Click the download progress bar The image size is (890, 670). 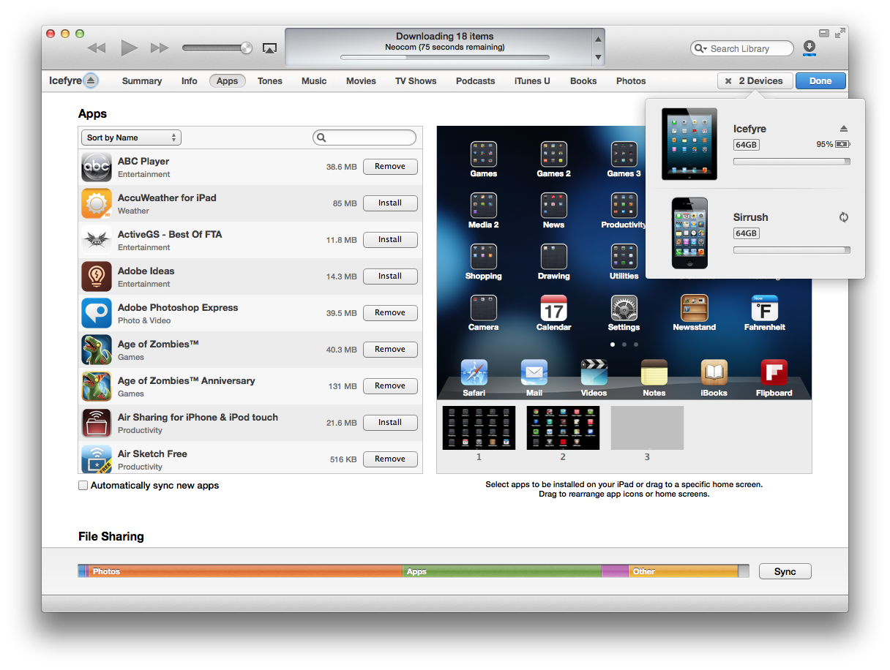(445, 58)
